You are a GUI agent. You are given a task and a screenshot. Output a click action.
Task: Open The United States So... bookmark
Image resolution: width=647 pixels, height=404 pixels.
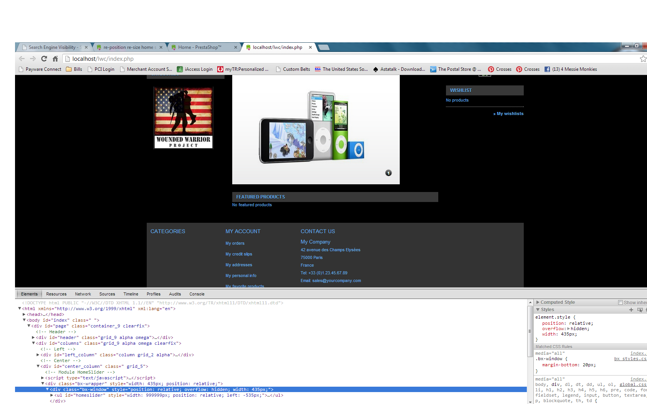[341, 69]
